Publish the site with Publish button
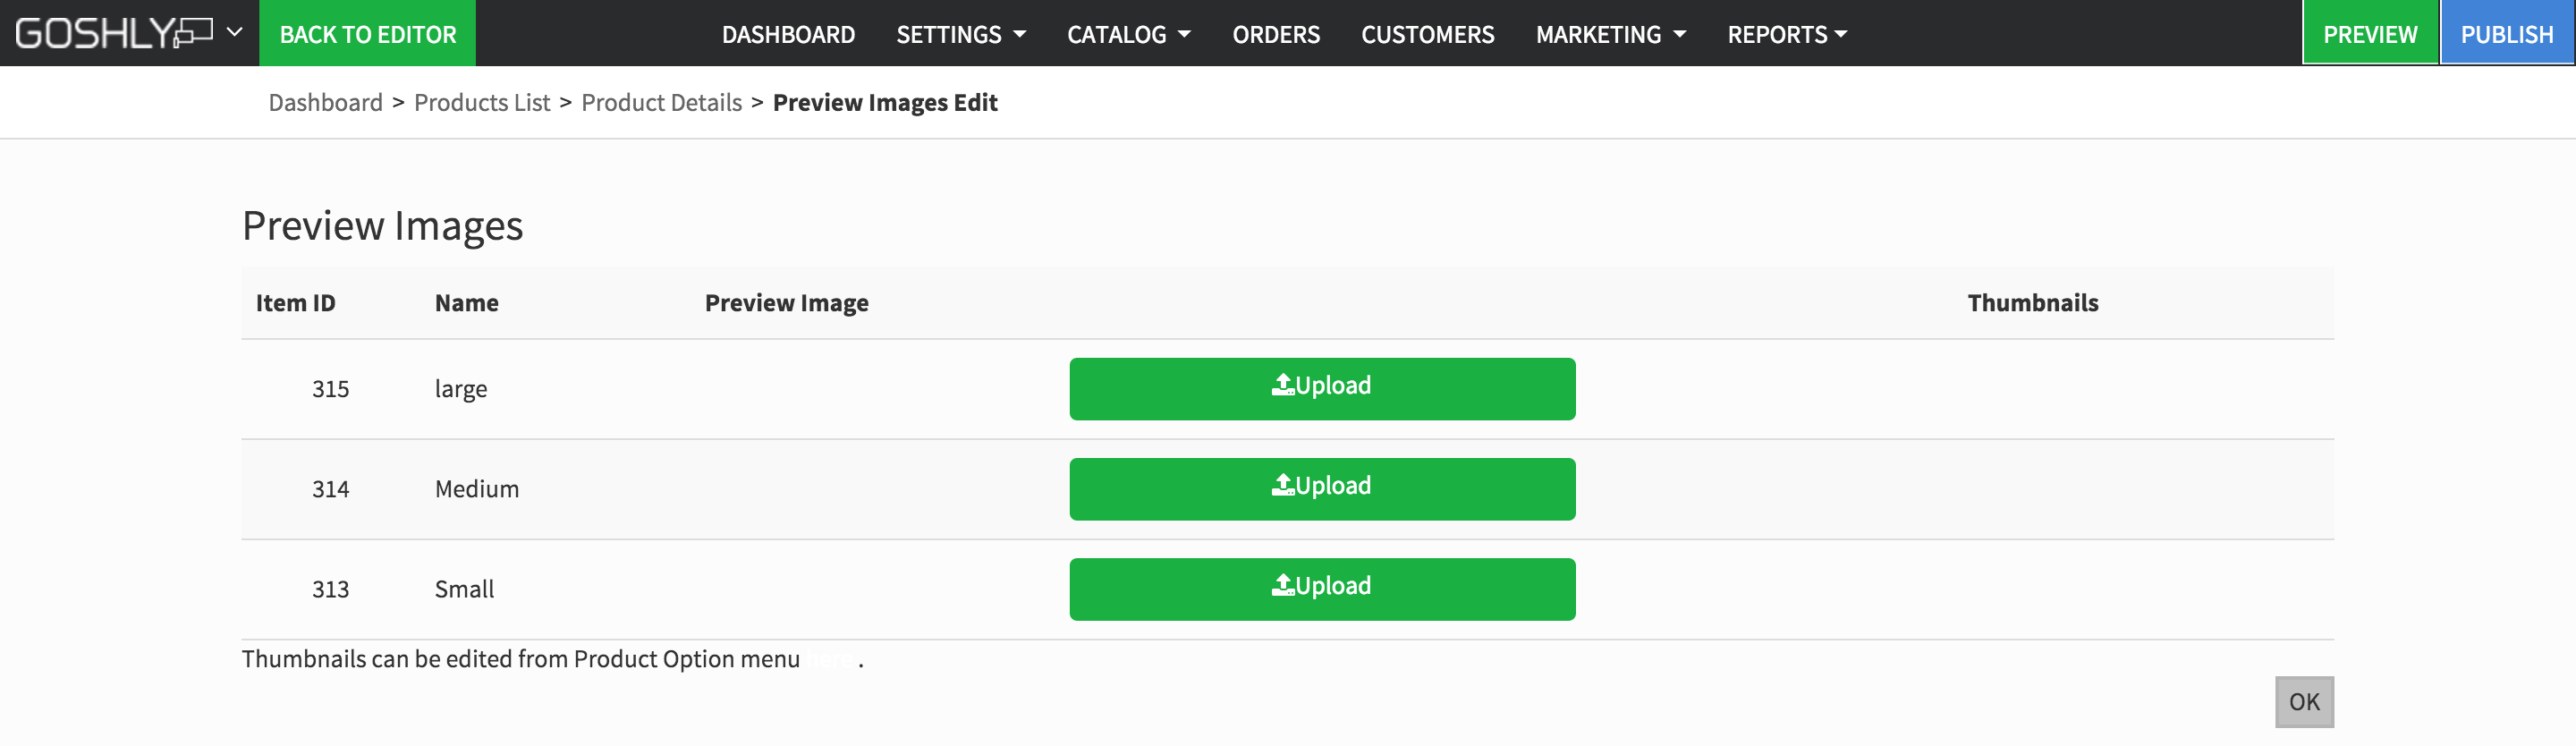 pos(2506,34)
